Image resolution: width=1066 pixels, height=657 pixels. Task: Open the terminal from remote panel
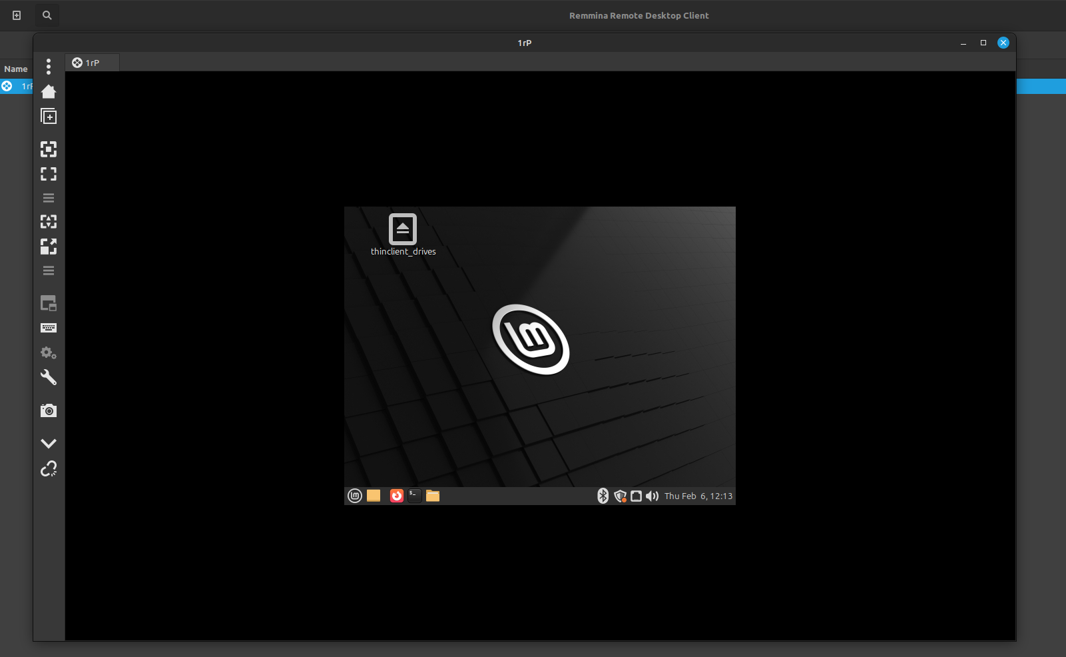pyautogui.click(x=414, y=496)
